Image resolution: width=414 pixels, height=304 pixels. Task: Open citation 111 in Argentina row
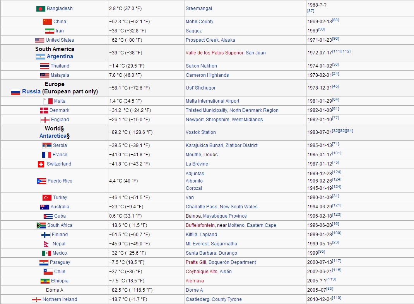[x=337, y=51]
